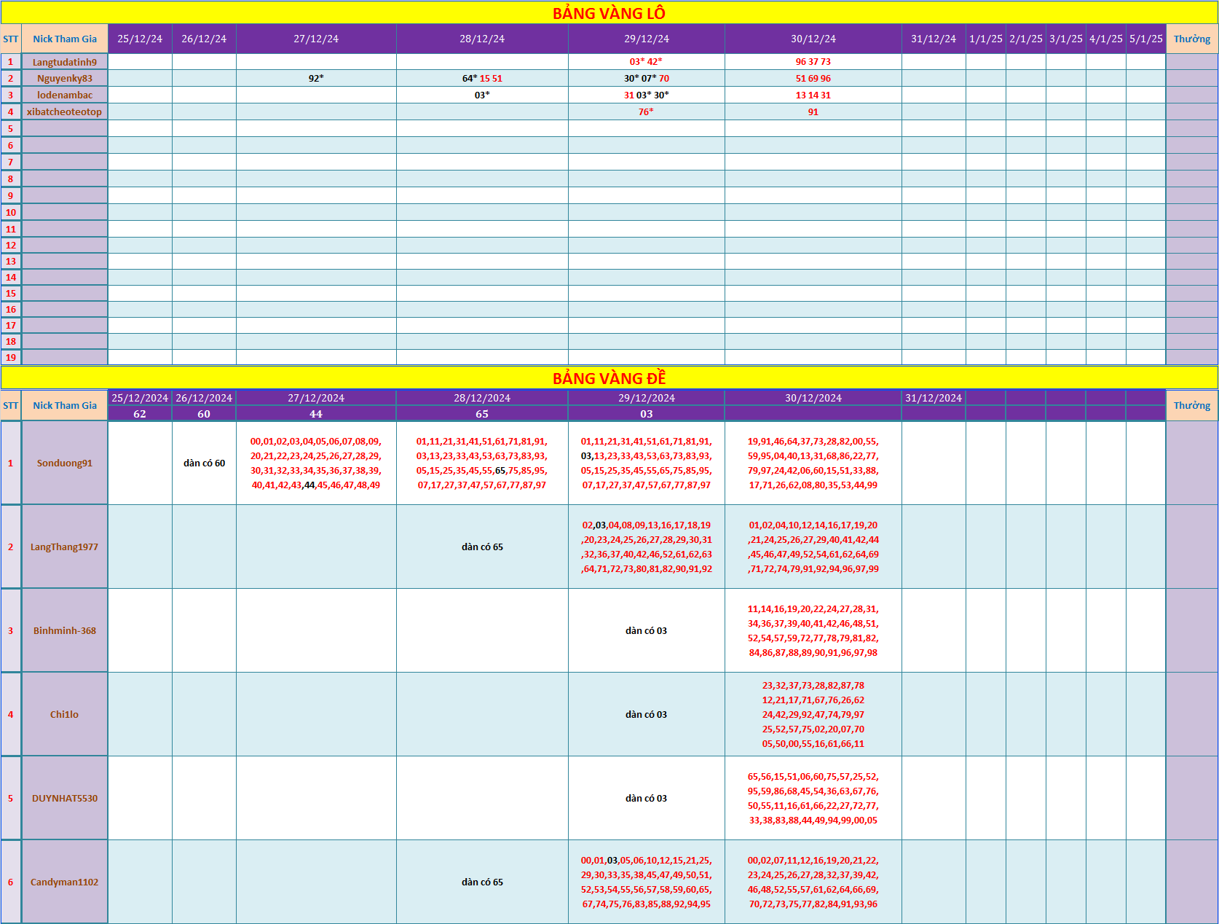The width and height of the screenshot is (1219, 924).
Task: Select the 26/12/24 column header
Action: coord(204,39)
